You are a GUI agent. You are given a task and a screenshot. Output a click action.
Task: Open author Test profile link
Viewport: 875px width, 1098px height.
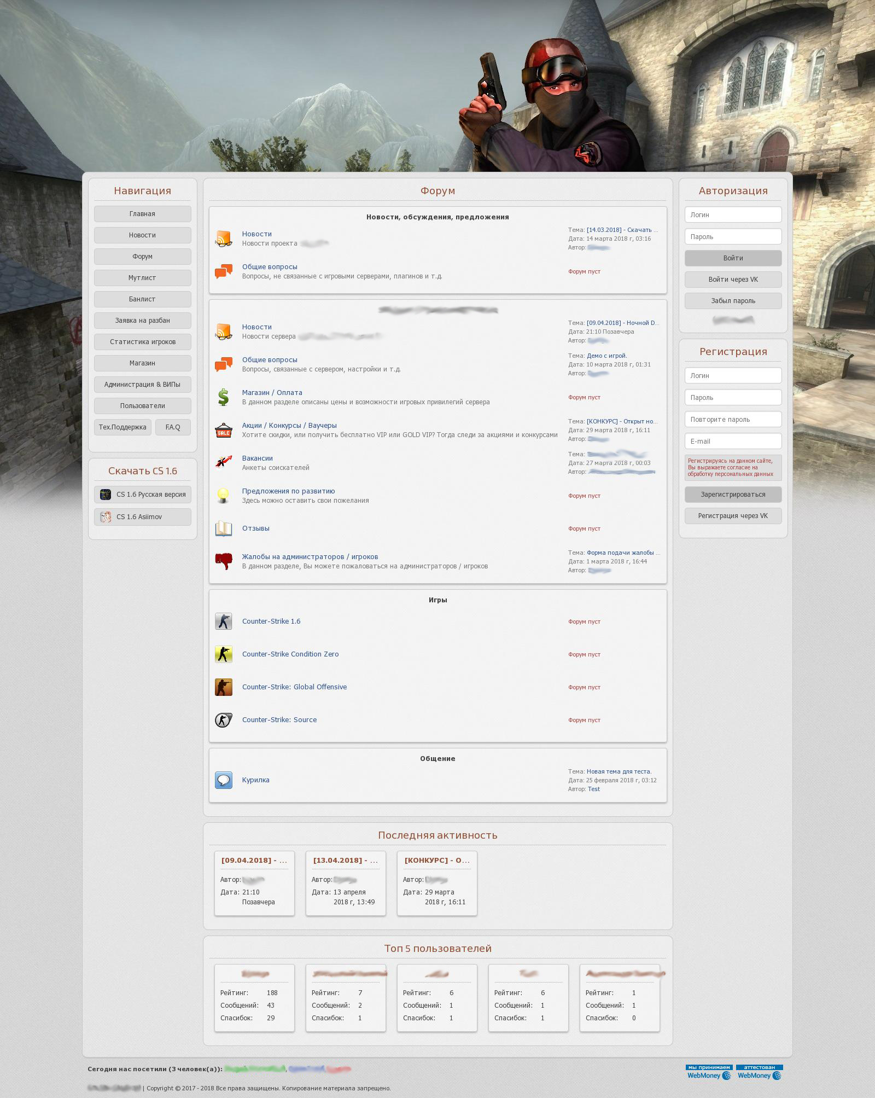click(x=594, y=789)
